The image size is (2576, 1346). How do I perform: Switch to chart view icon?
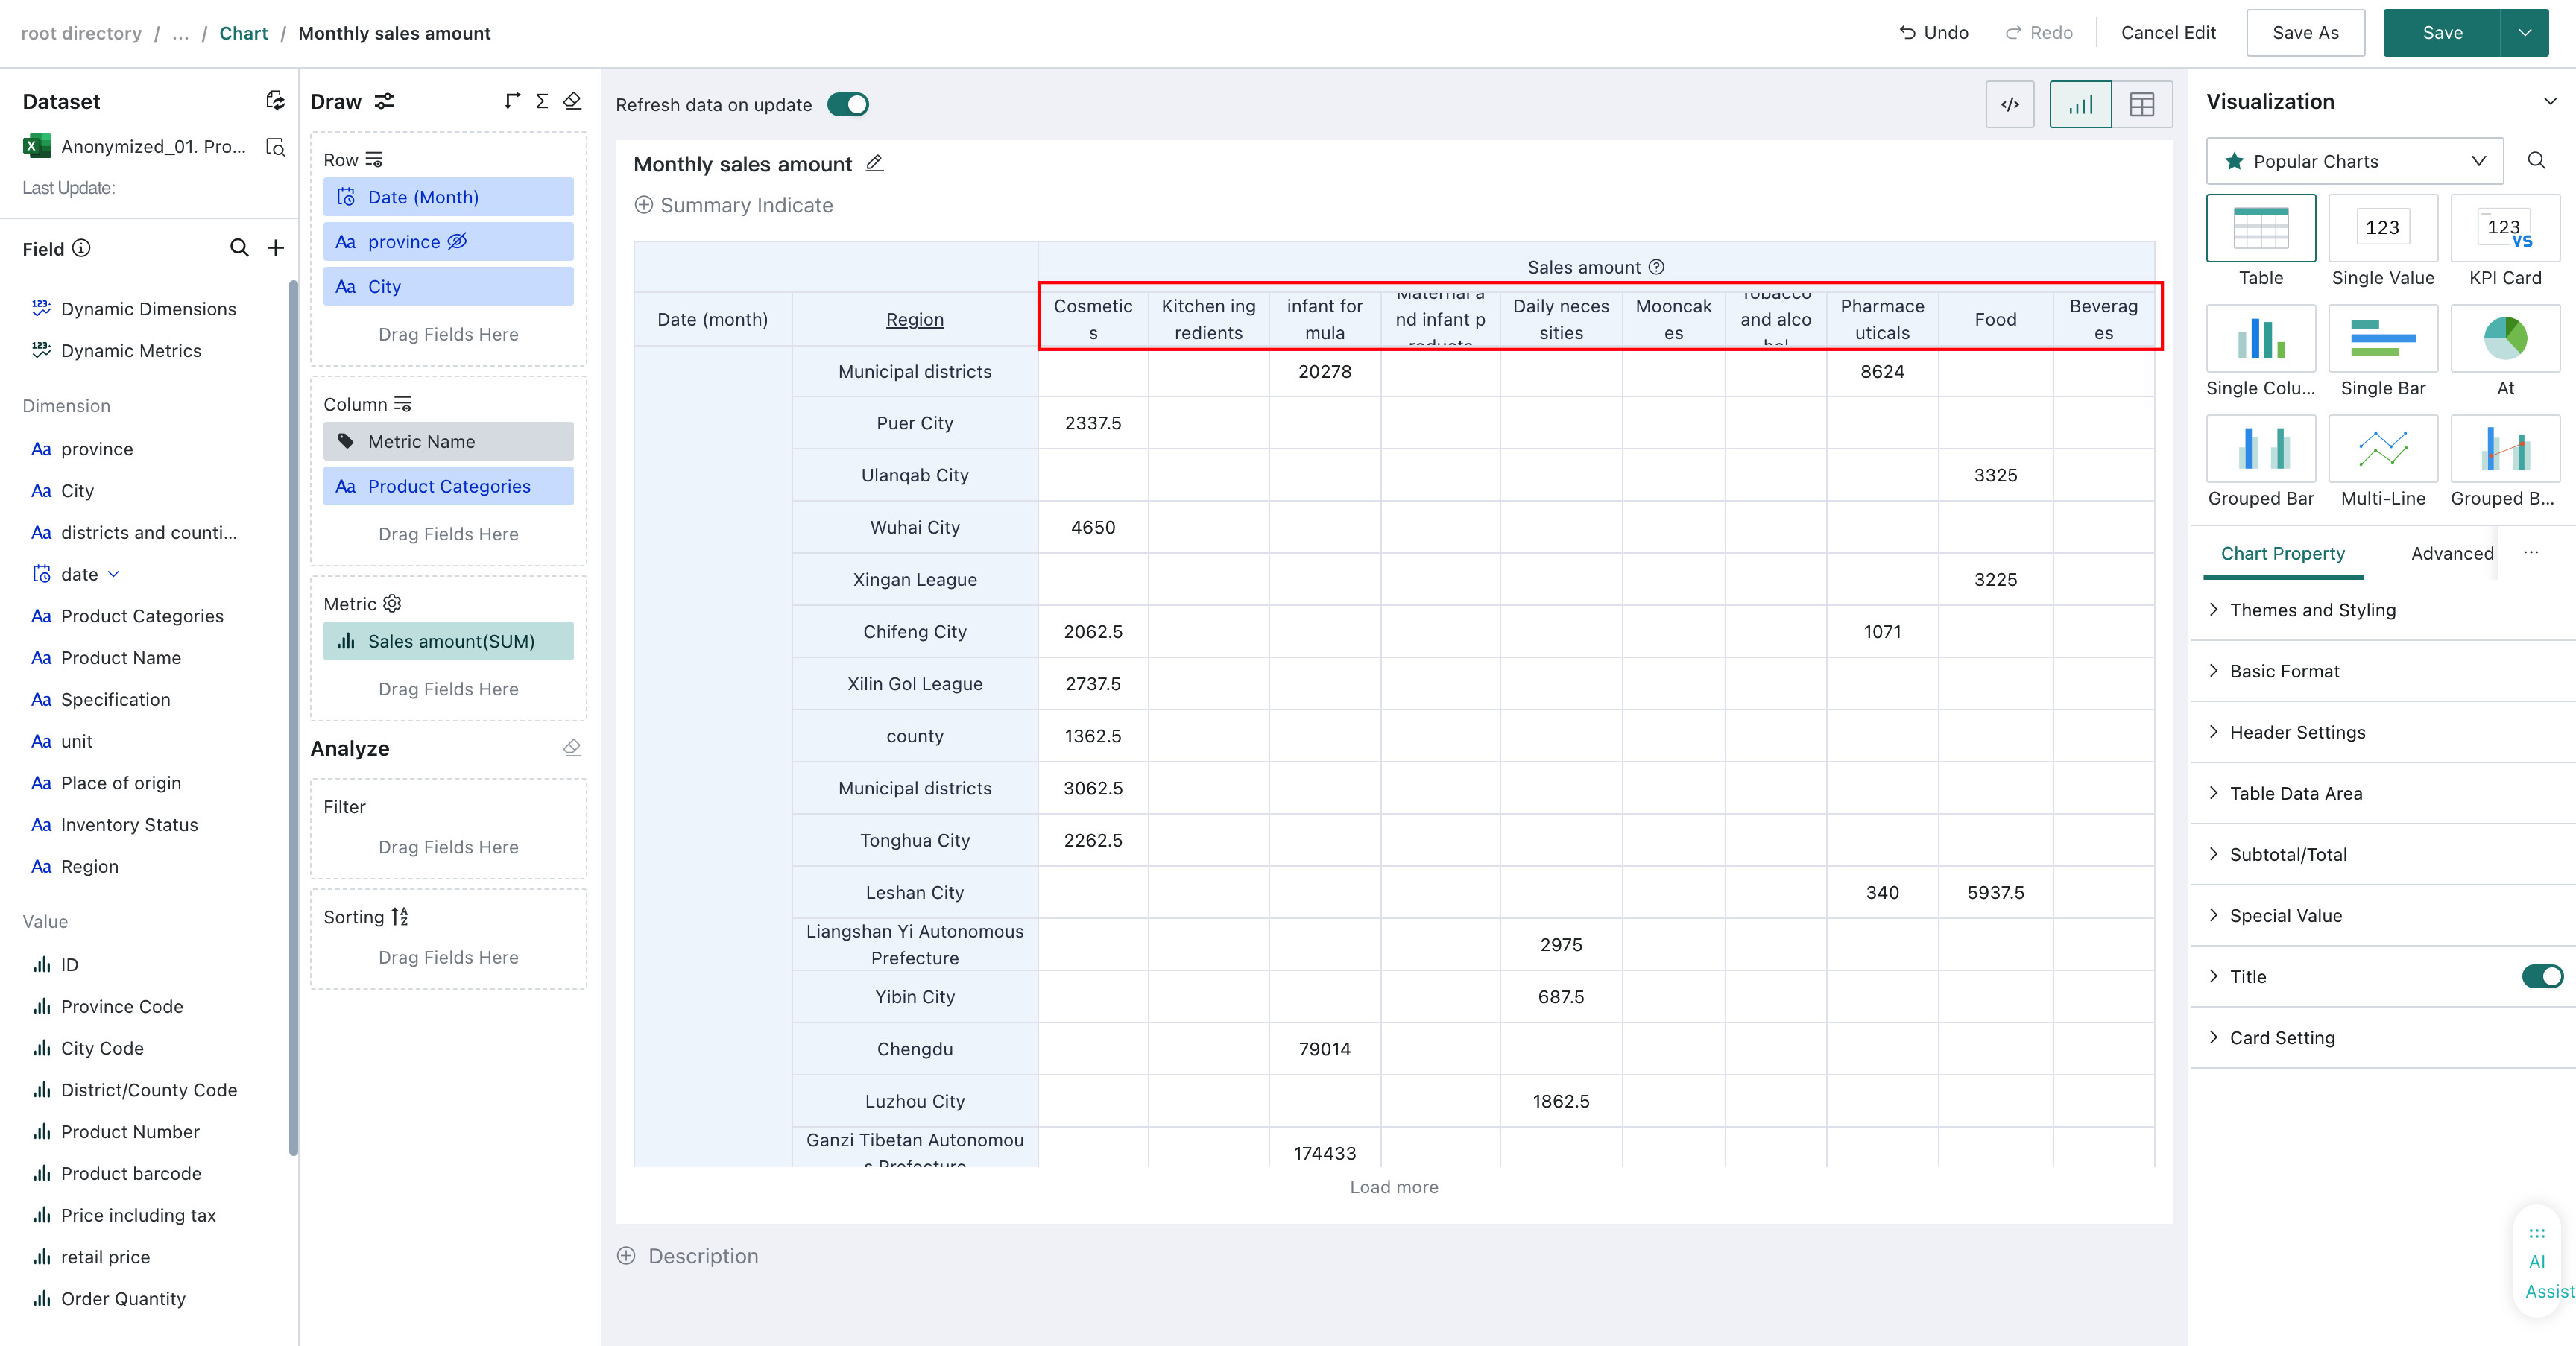[2080, 104]
